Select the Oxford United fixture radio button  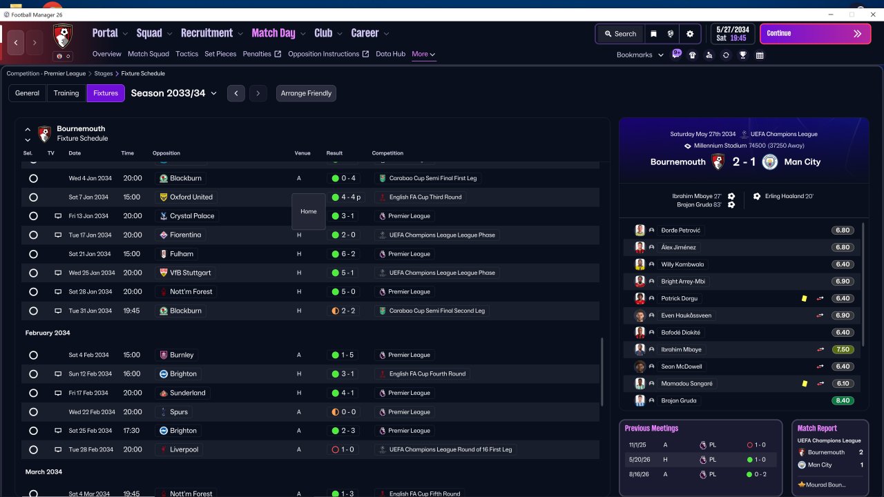[33, 197]
